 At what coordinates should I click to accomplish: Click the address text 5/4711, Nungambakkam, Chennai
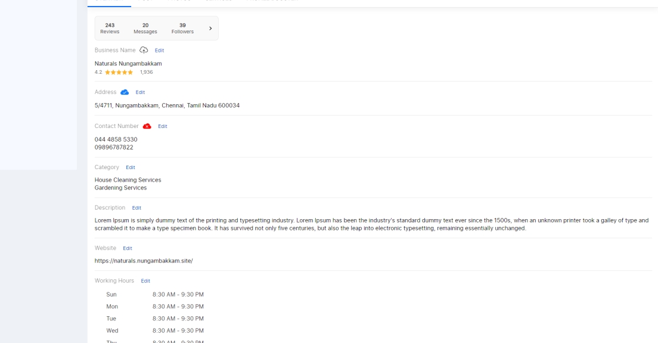click(x=167, y=105)
